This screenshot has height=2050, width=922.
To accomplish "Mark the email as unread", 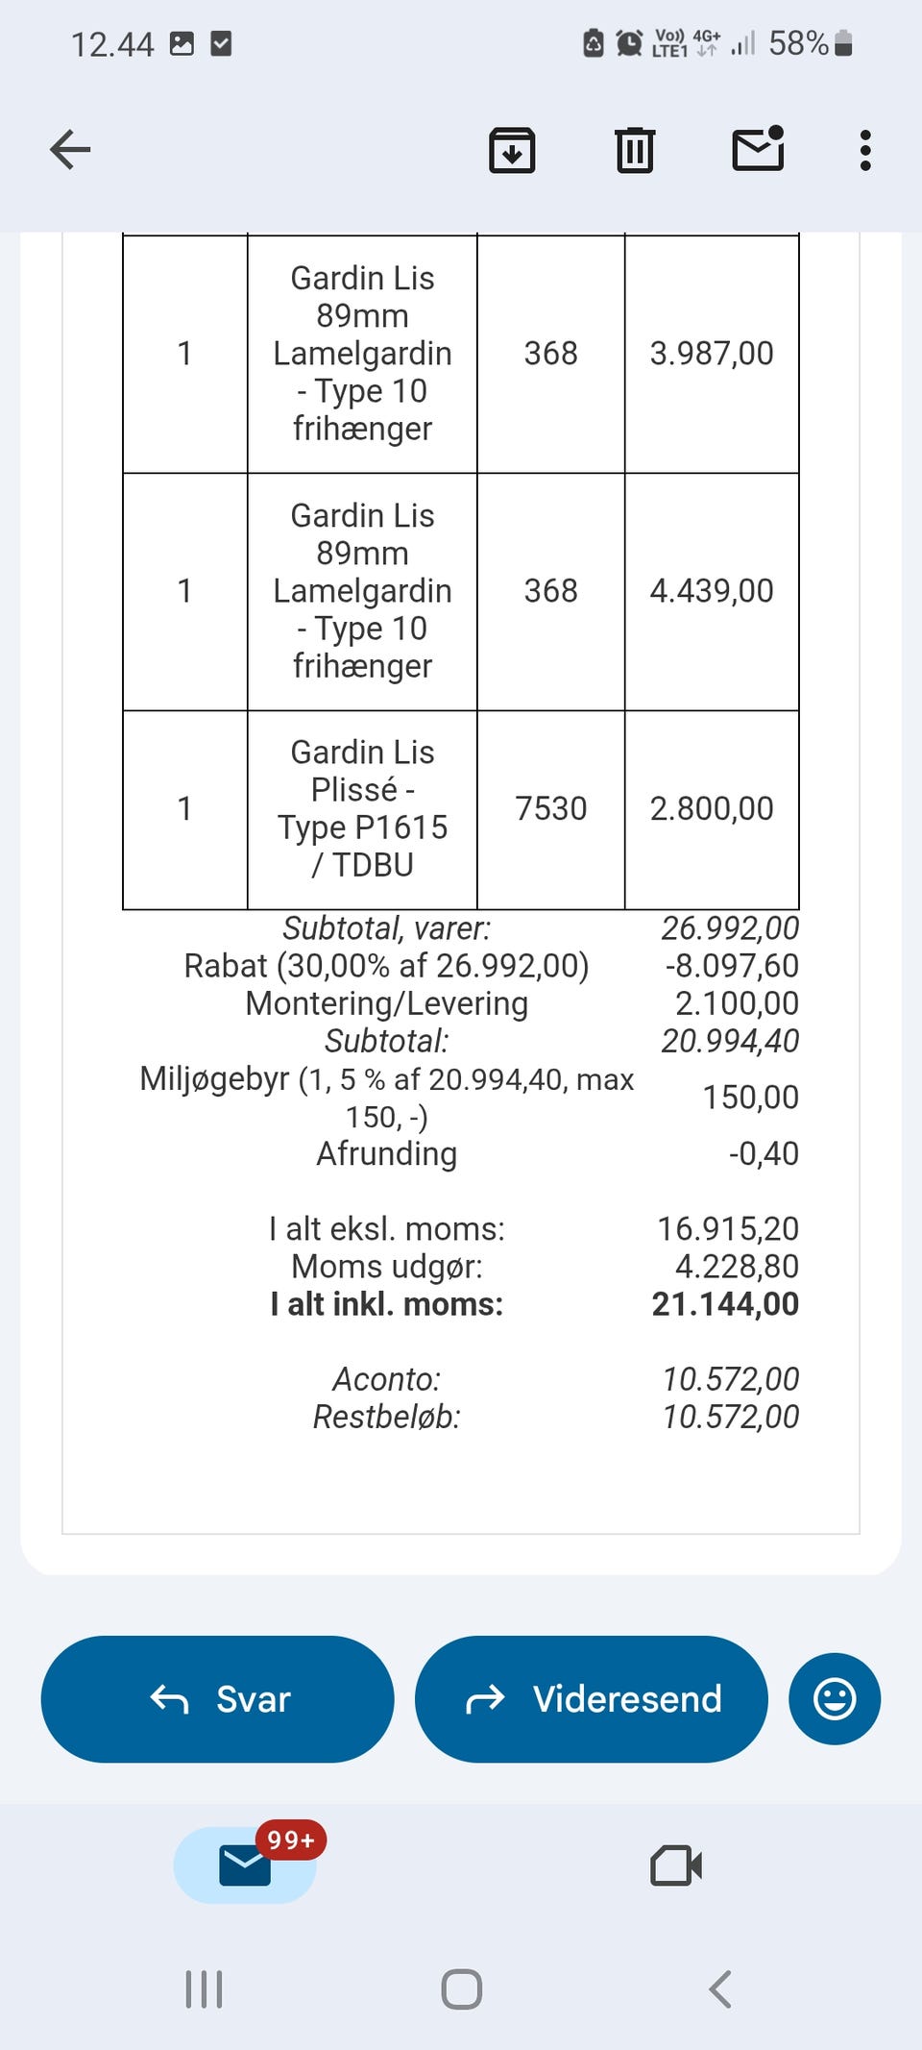I will point(758,150).
